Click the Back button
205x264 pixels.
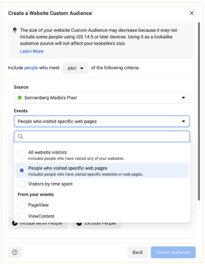(138, 252)
